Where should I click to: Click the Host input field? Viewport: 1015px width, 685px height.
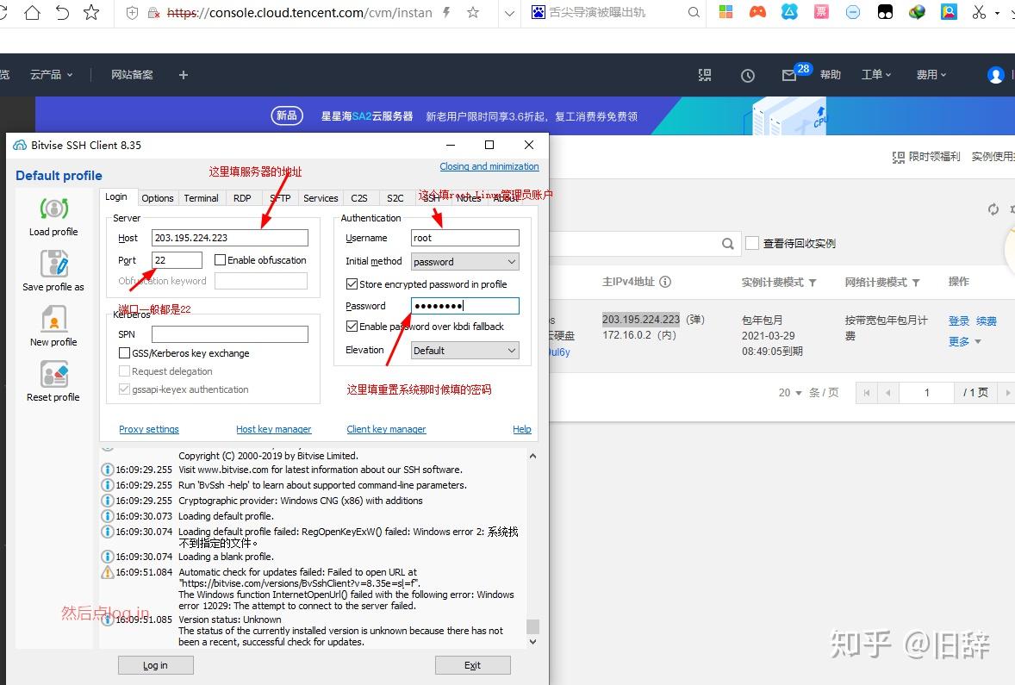230,238
